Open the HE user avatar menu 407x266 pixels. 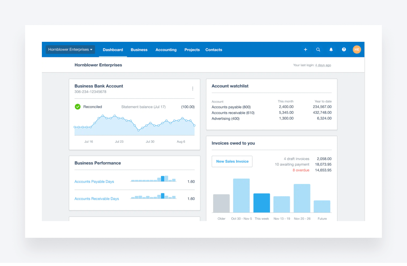click(x=357, y=49)
